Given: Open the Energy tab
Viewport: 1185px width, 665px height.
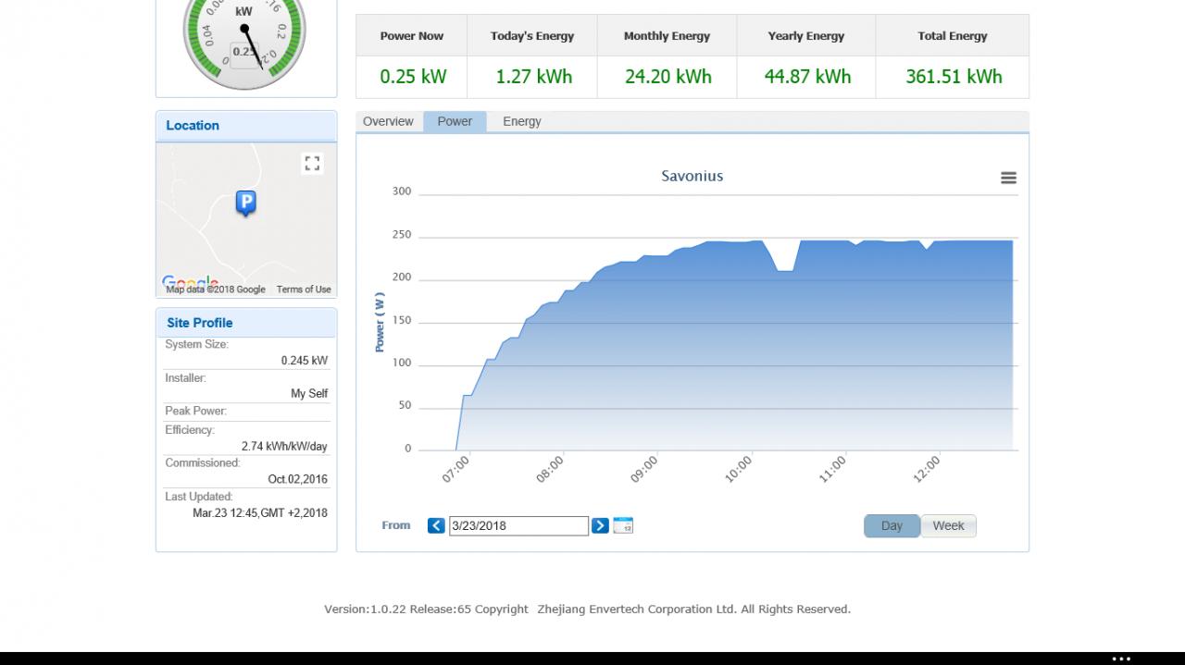Looking at the screenshot, I should (522, 121).
